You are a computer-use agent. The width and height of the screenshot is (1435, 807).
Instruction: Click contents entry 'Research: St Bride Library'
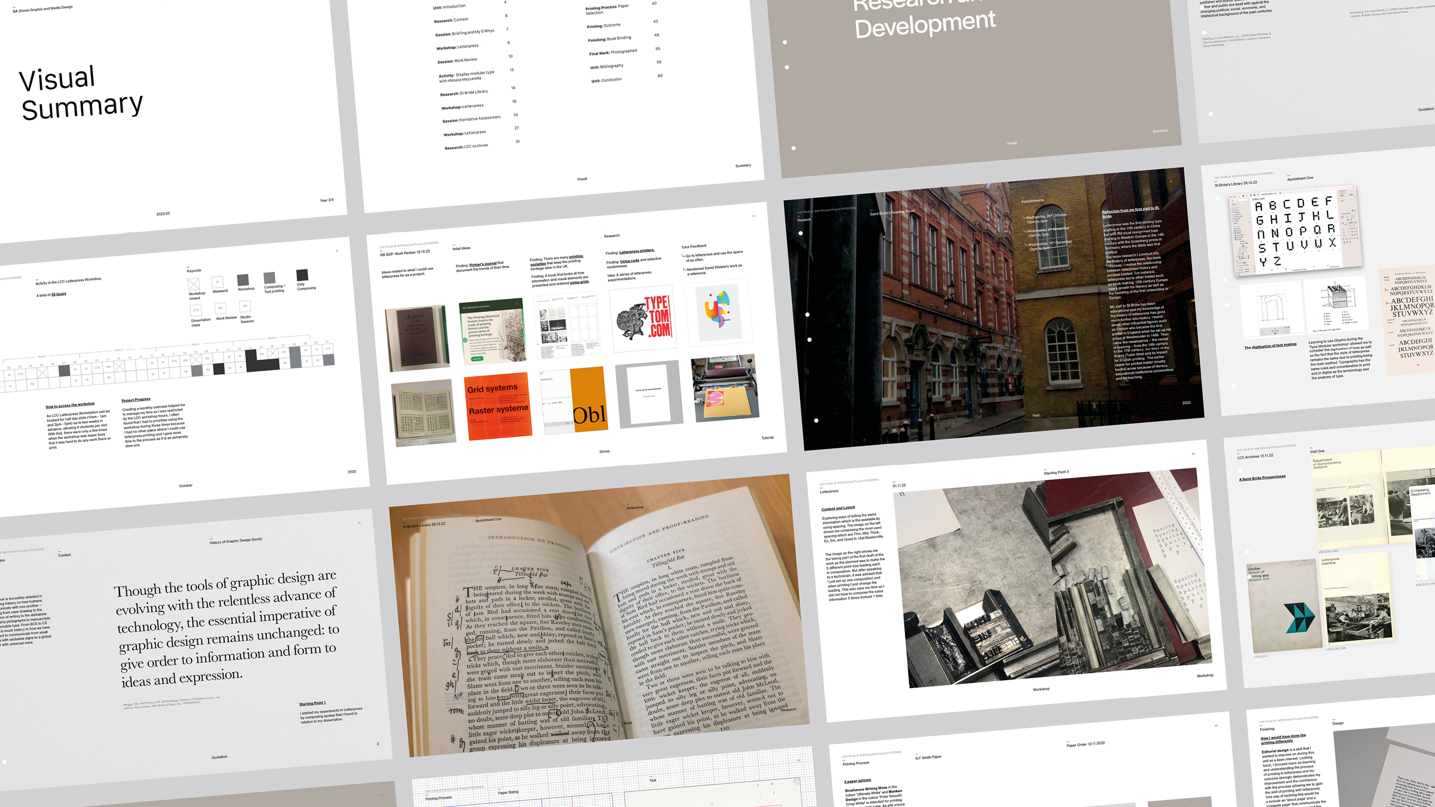click(464, 93)
